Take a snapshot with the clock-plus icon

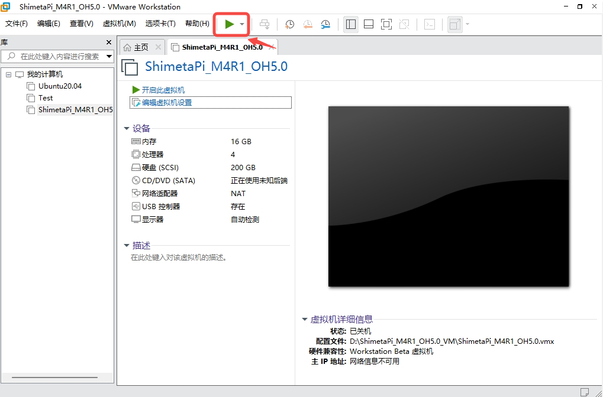(x=289, y=24)
